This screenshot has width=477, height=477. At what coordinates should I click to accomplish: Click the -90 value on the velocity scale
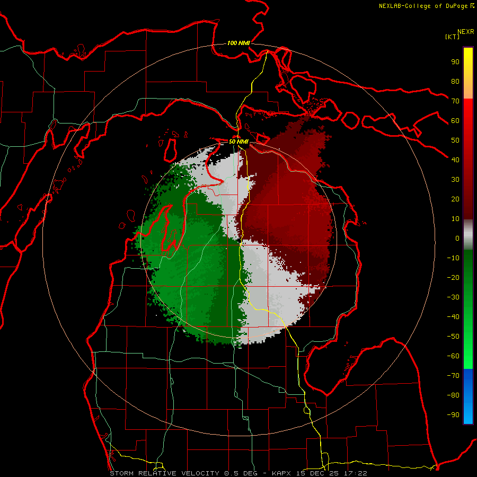pyautogui.click(x=453, y=415)
